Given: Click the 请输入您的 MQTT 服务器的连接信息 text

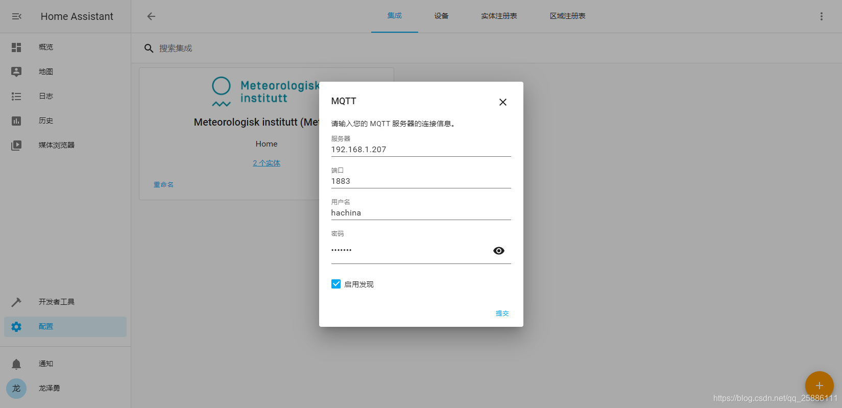Looking at the screenshot, I should (393, 124).
